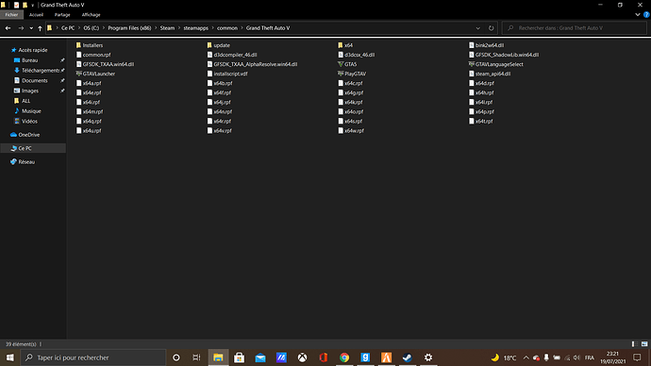Expand the ribbon with the chevron
The width and height of the screenshot is (651, 366).
638,14
